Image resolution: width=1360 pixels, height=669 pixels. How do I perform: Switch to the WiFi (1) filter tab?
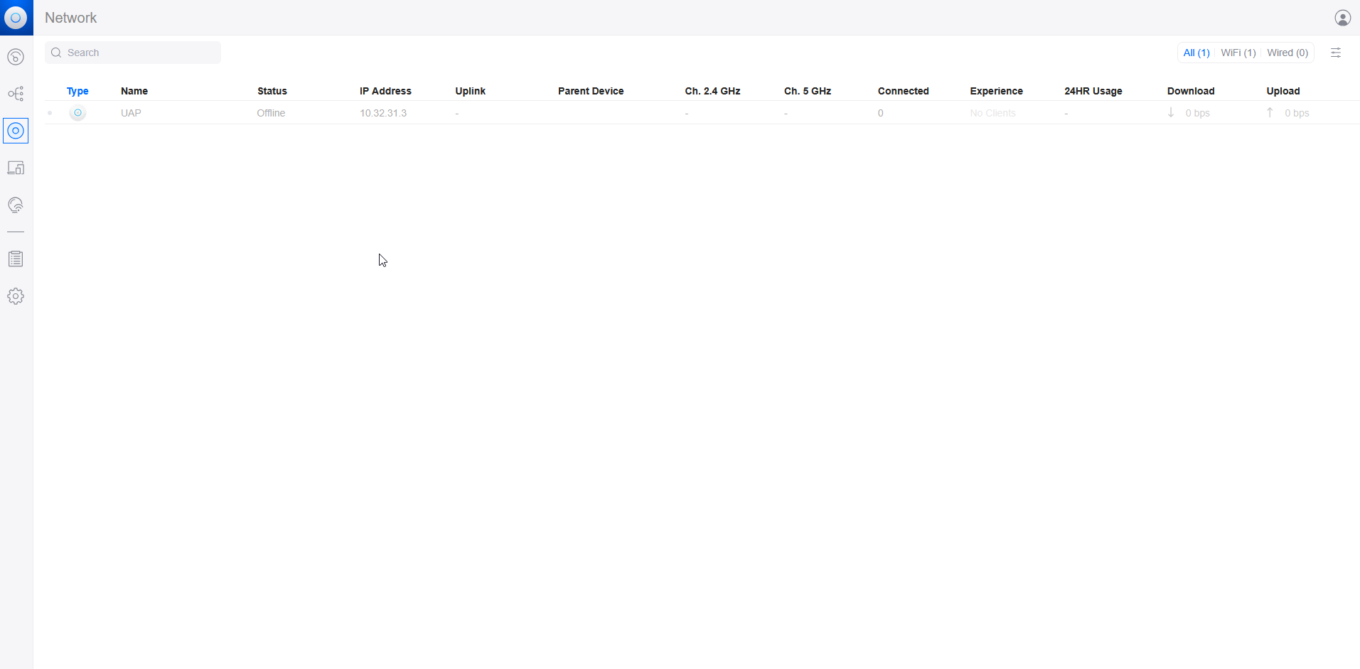point(1238,53)
